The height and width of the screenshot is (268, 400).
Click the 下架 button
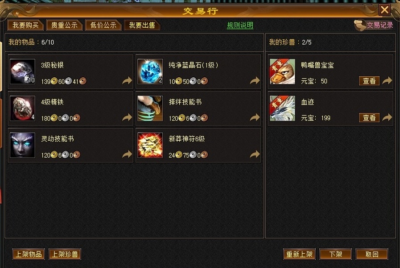[335, 254]
